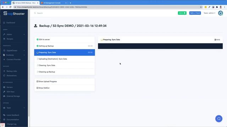
Task: Click the Scaleway provider icon
Action: (x=4, y=55)
